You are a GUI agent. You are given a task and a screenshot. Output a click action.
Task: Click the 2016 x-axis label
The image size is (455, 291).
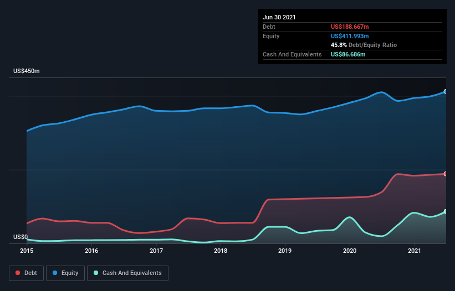coord(91,251)
